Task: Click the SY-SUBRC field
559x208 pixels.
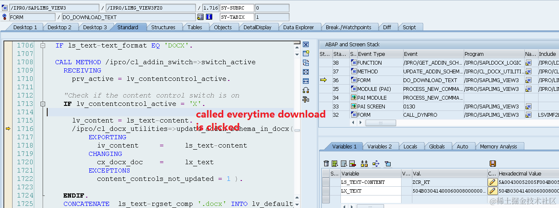Action: [237, 8]
